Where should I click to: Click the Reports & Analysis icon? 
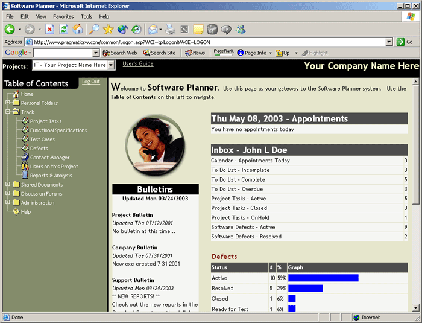[x=25, y=175]
